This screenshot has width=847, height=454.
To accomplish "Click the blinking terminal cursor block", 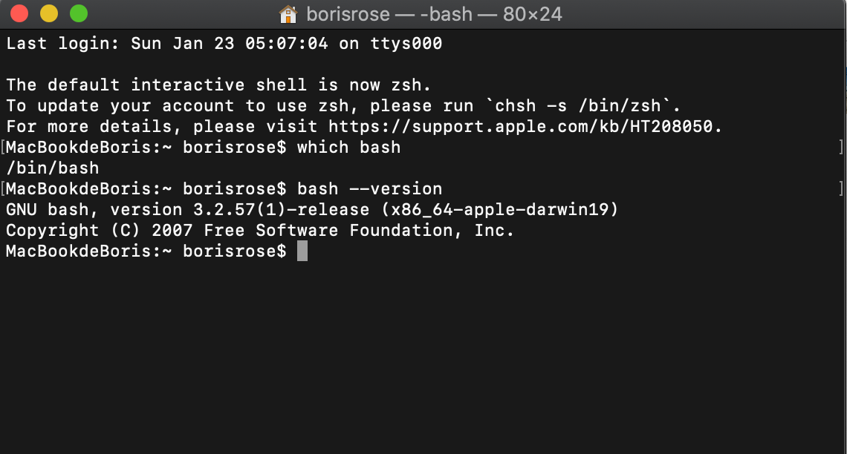I will click(x=304, y=251).
